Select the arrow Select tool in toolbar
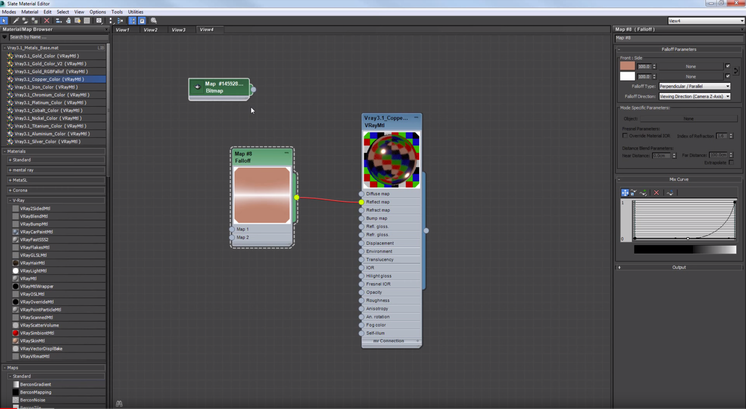 click(x=4, y=21)
